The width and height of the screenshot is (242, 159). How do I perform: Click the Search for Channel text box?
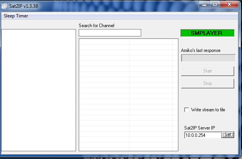[110, 33]
